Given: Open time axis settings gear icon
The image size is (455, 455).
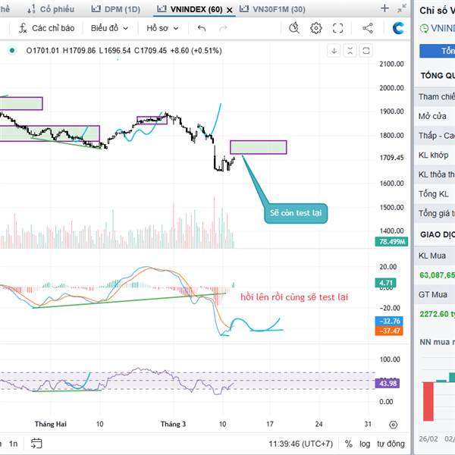Looking at the screenshot, I should (393, 425).
